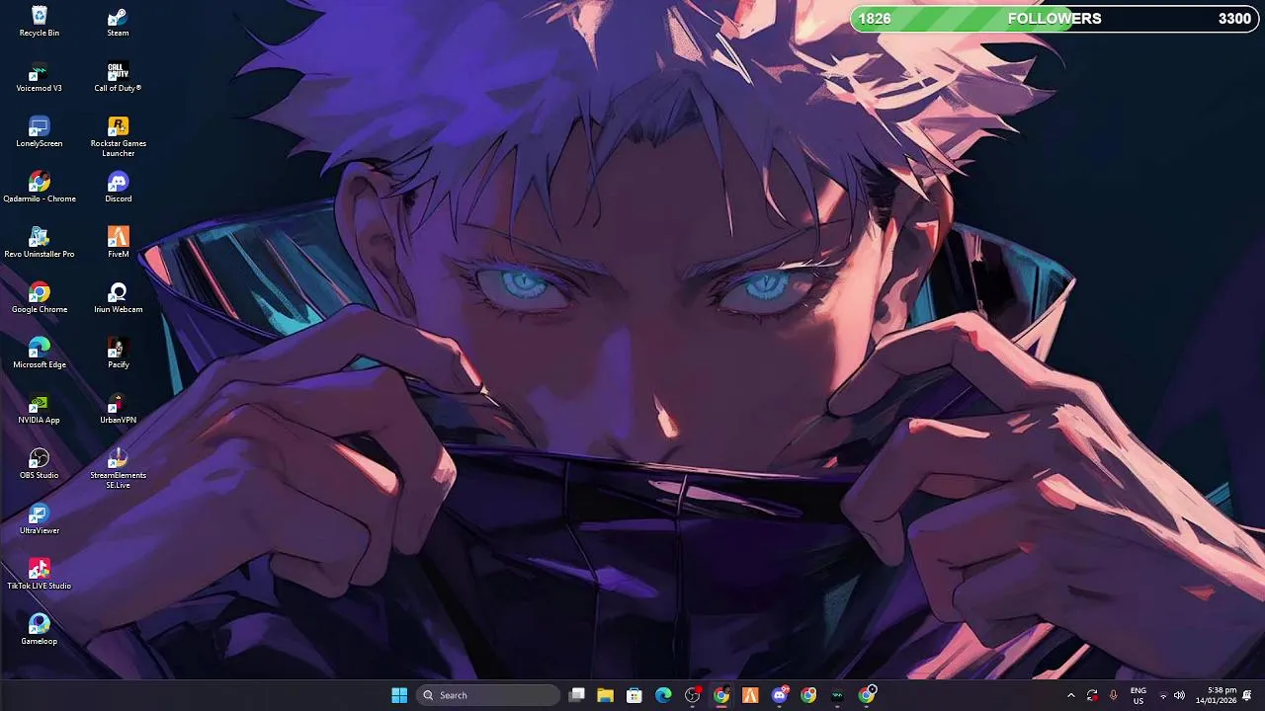Select the UltraViewer desktop icon
The height and width of the screenshot is (711, 1265).
tap(40, 519)
